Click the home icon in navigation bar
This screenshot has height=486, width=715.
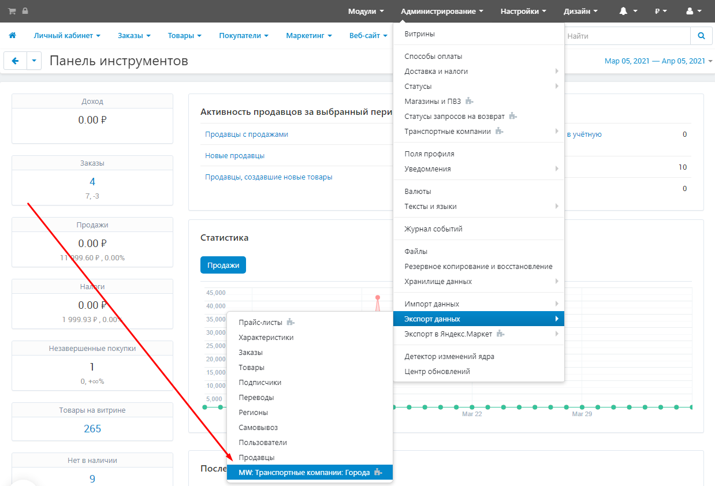pyautogui.click(x=12, y=35)
